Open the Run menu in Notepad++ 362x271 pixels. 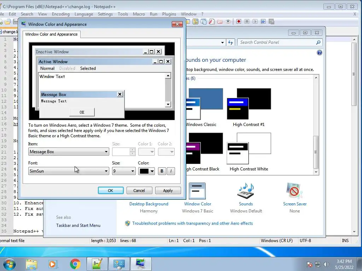pyautogui.click(x=153, y=14)
